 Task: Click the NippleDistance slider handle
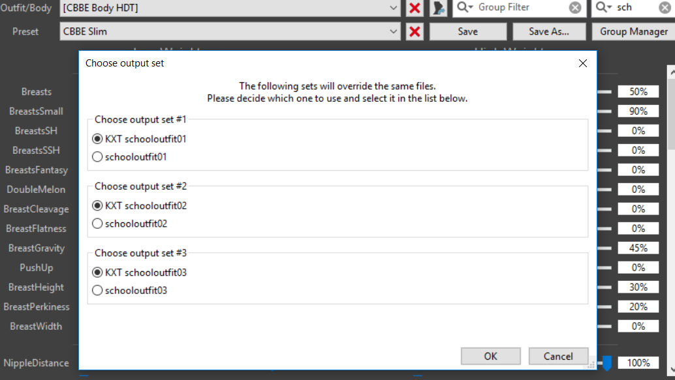click(607, 363)
